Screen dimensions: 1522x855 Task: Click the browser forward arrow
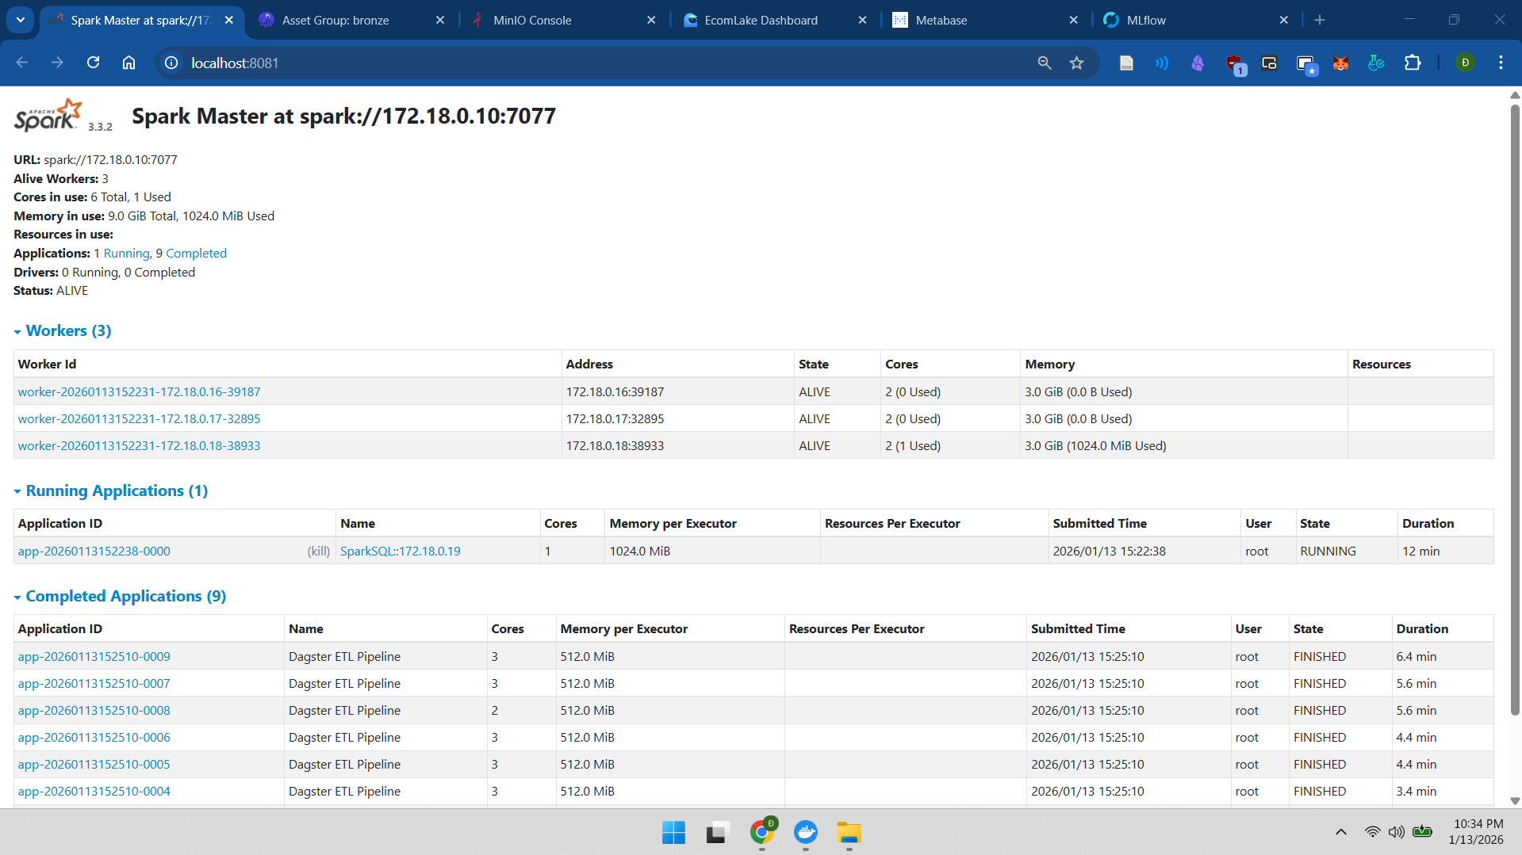57,63
